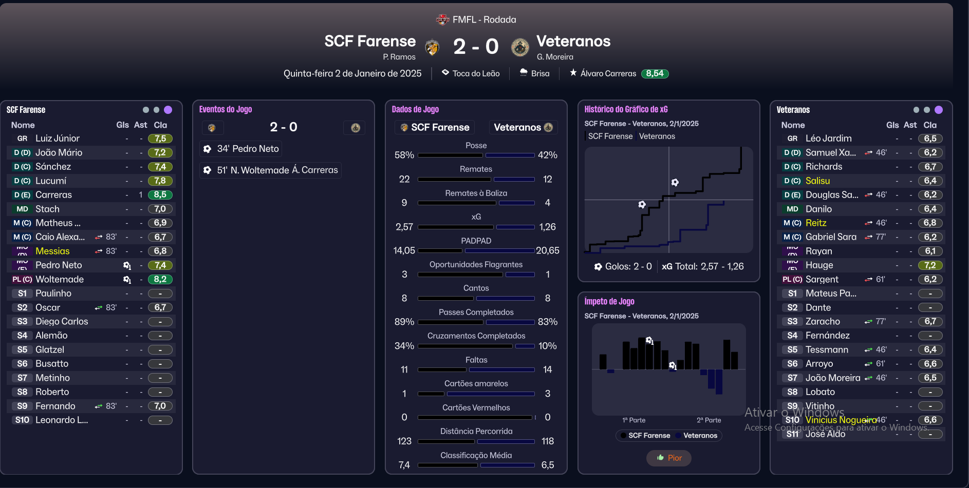Select the middle dot in Veteranos panel
Image resolution: width=969 pixels, height=488 pixels.
927,110
